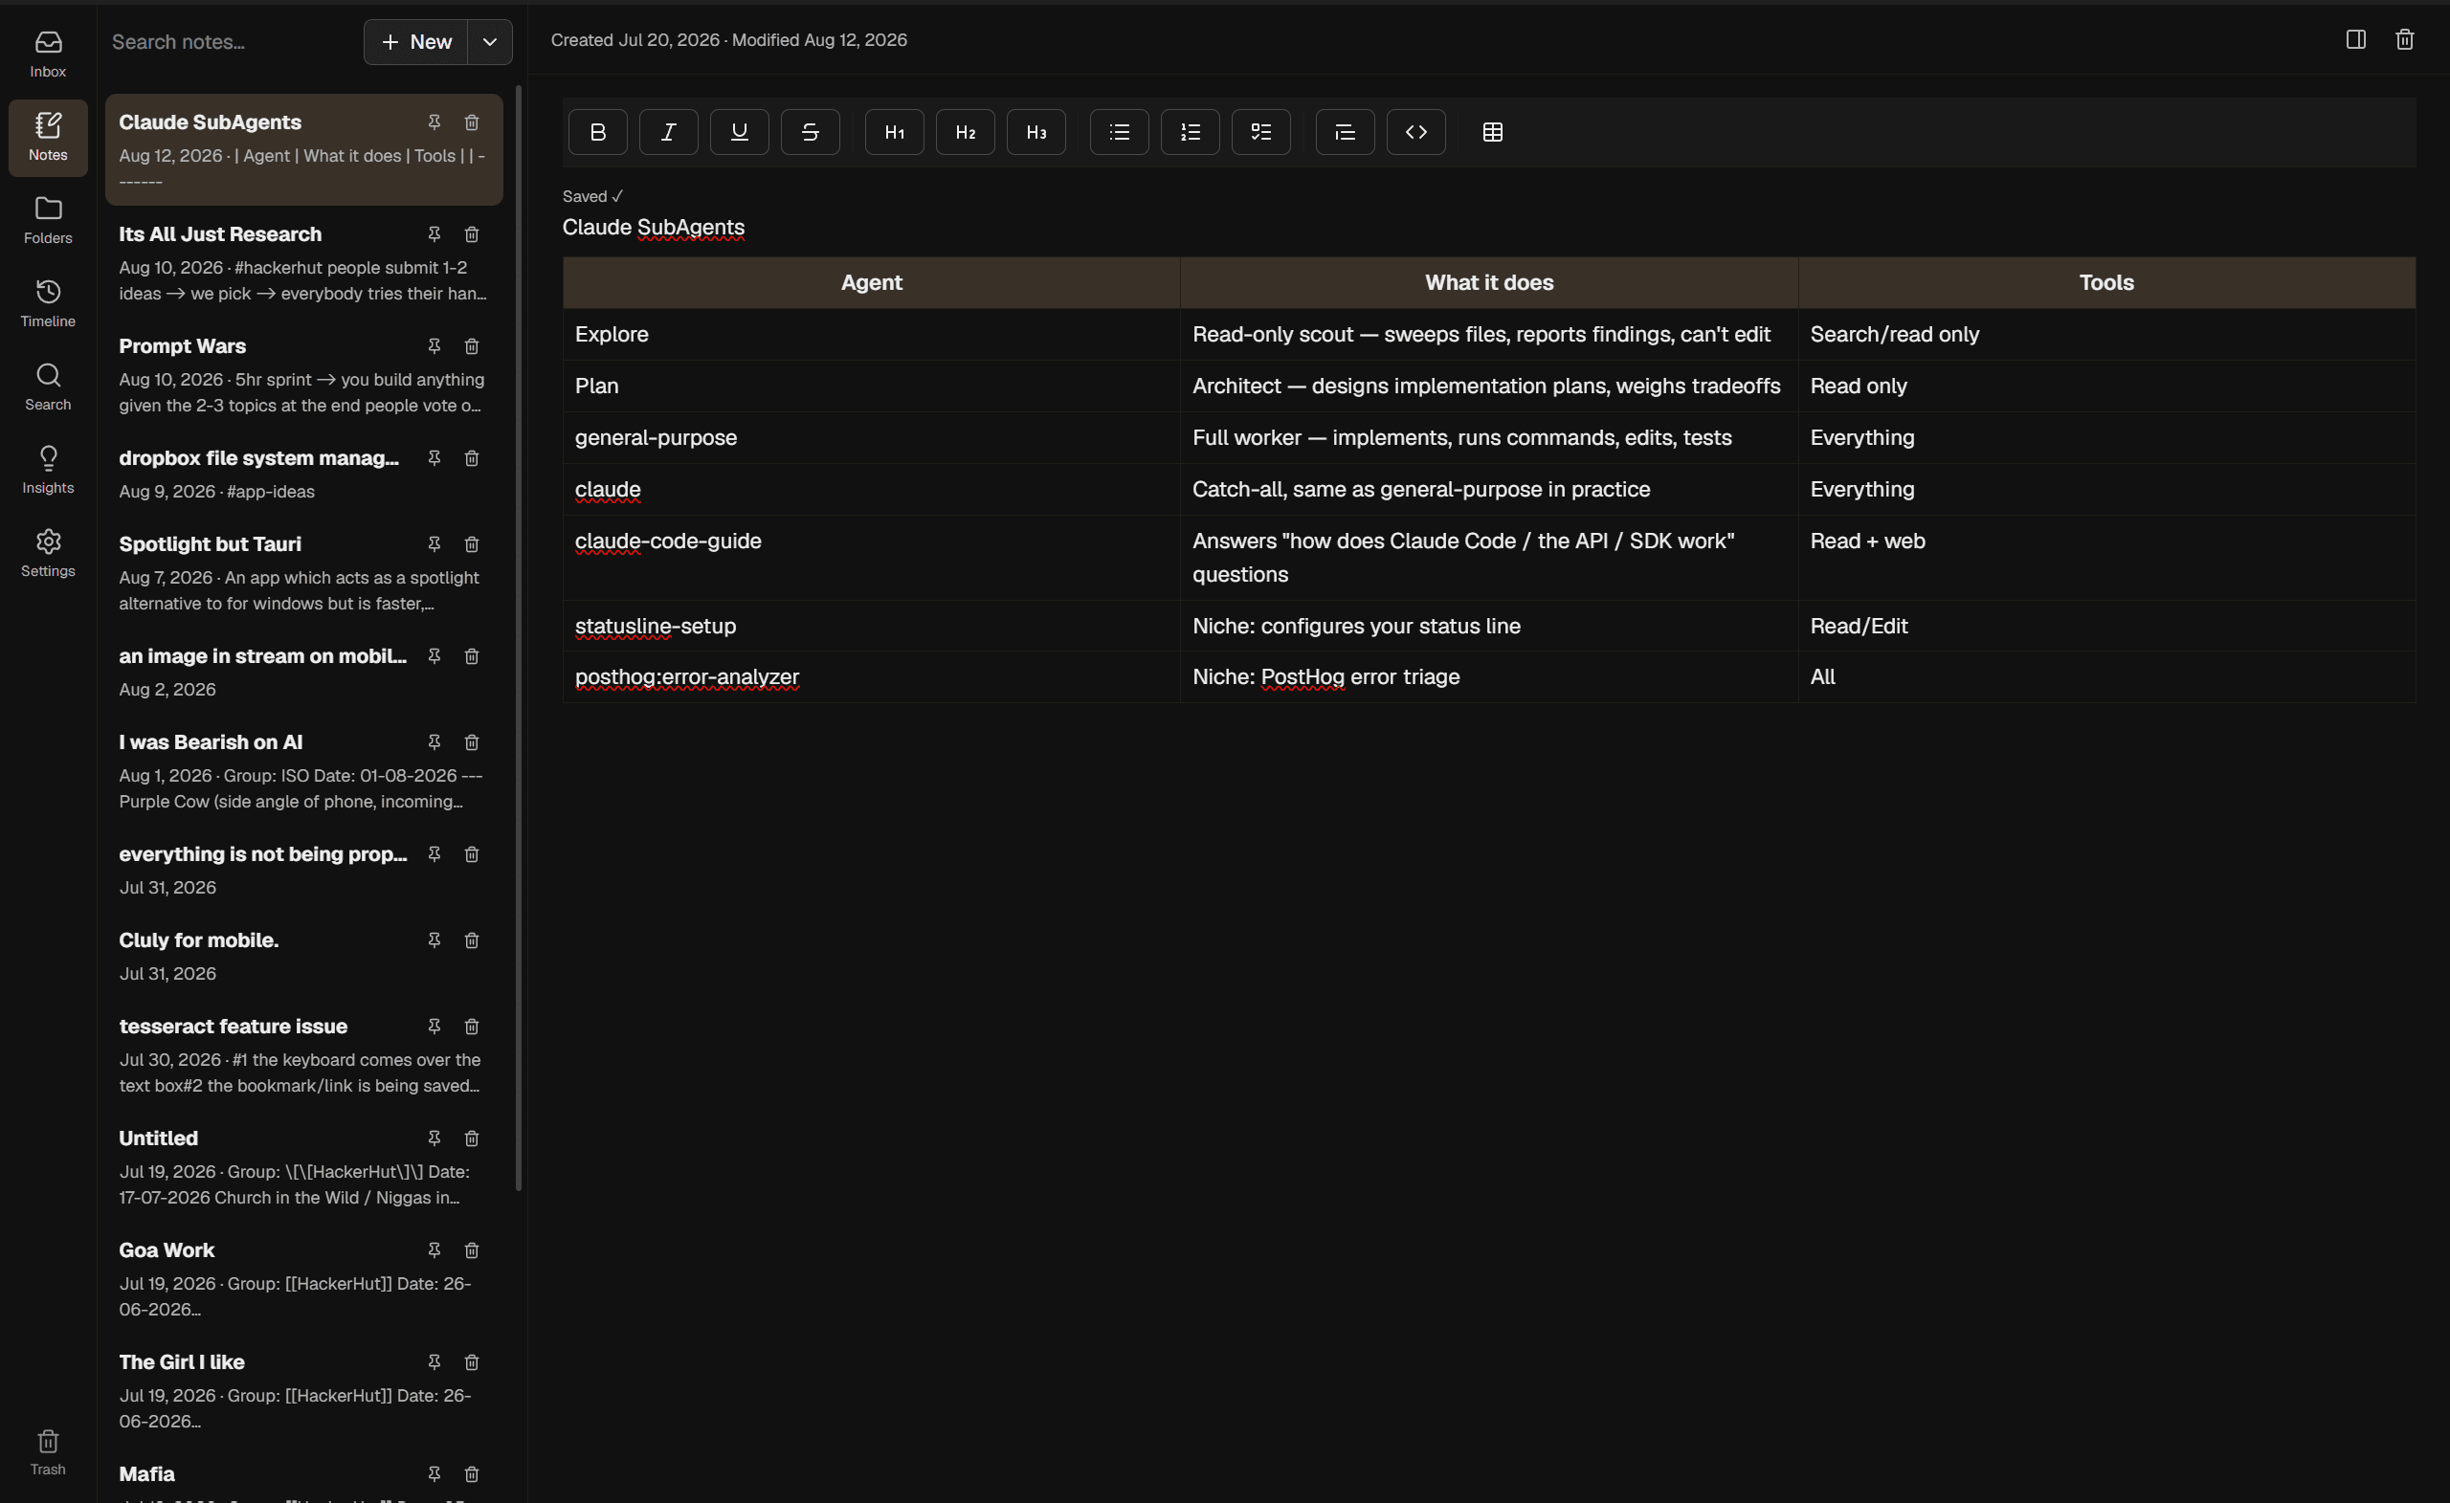Click the indent/blockquote toolbar icon
Image resolution: width=2450 pixels, height=1503 pixels.
click(1346, 132)
